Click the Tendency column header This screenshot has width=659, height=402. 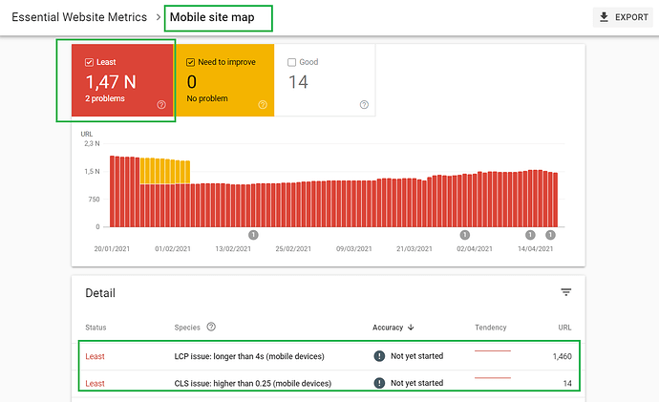point(491,328)
